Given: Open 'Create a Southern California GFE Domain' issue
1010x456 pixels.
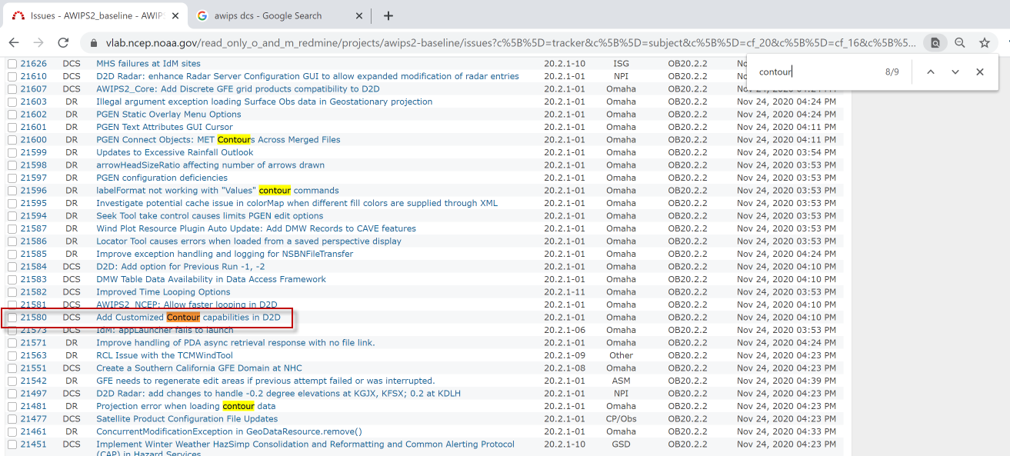Looking at the screenshot, I should [x=199, y=368].
